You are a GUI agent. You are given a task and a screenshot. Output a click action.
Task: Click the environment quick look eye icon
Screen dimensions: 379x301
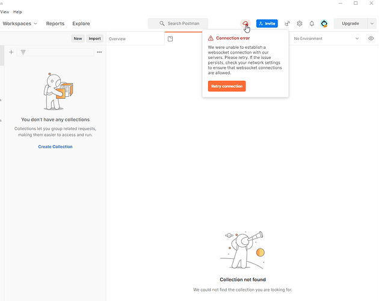371,39
